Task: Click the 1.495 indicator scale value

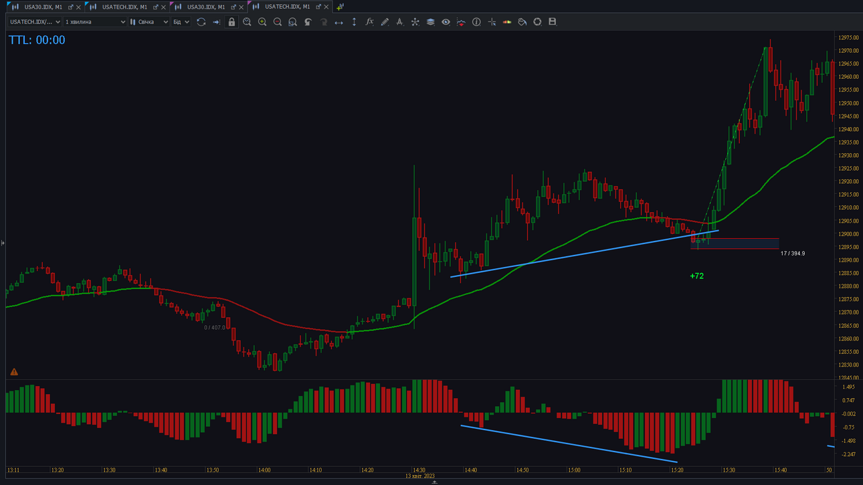Action: tap(848, 387)
